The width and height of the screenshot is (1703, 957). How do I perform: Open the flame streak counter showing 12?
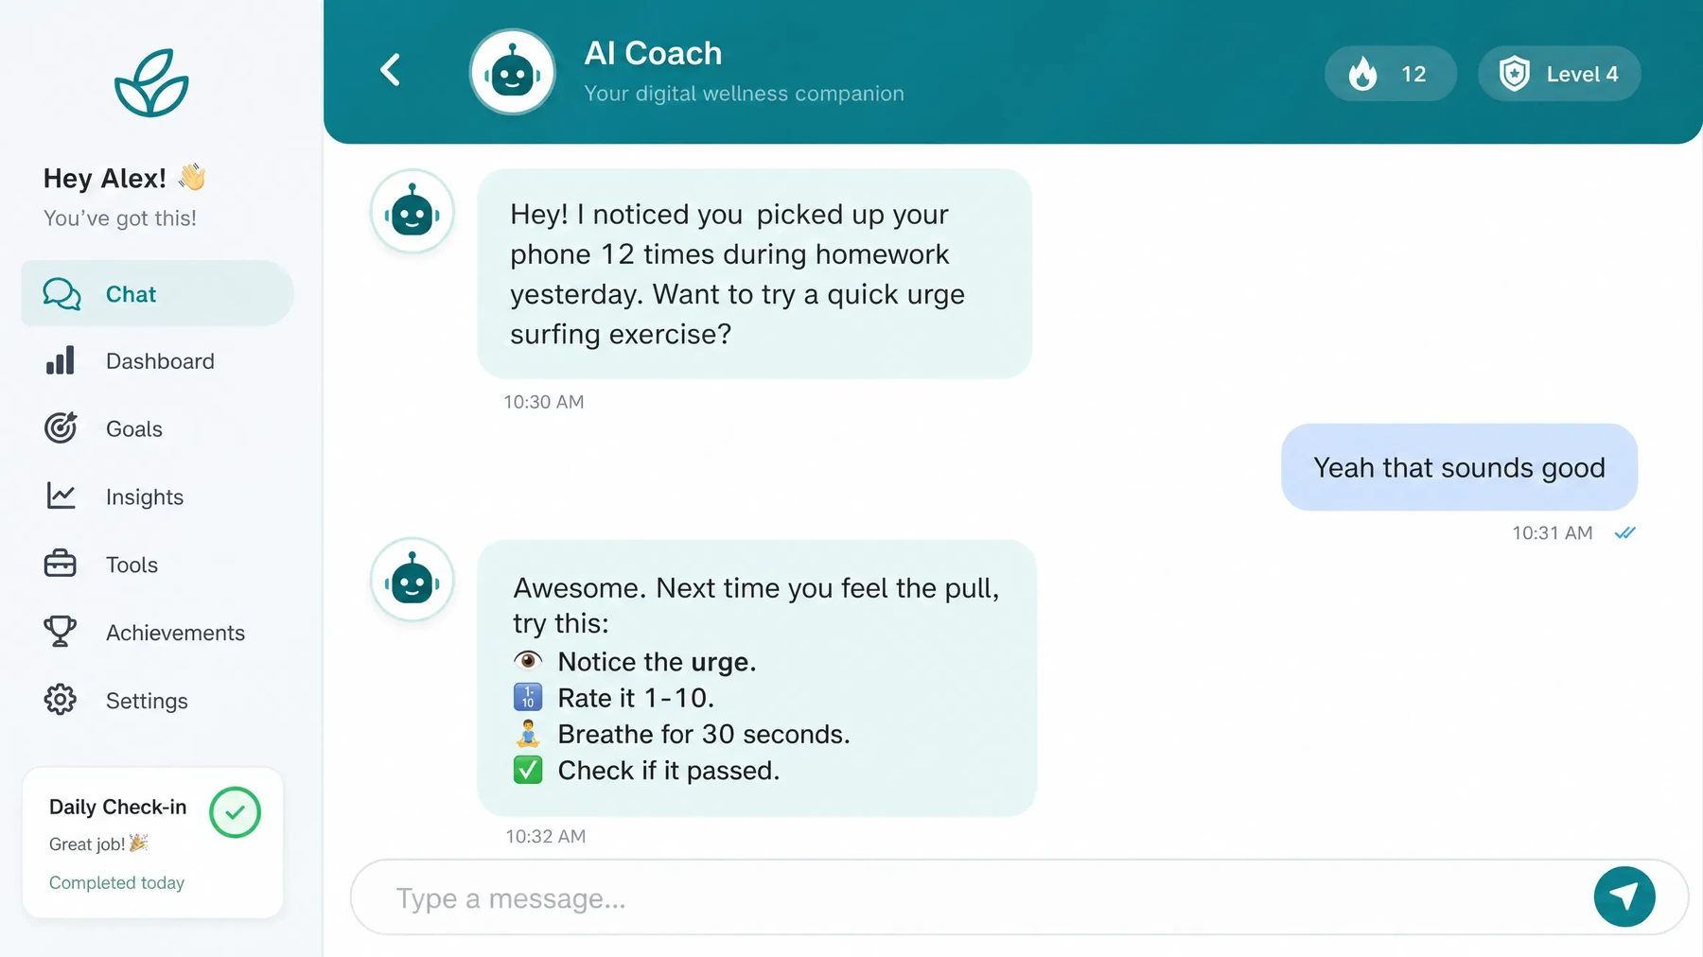1390,74
